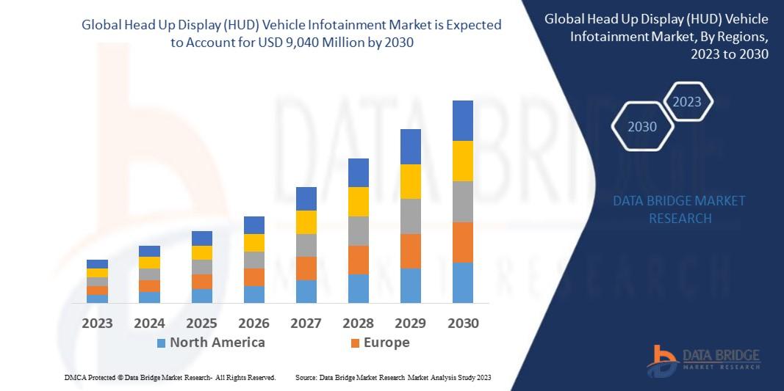
Task: Select the 2030 hexagon badge
Action: (642, 127)
